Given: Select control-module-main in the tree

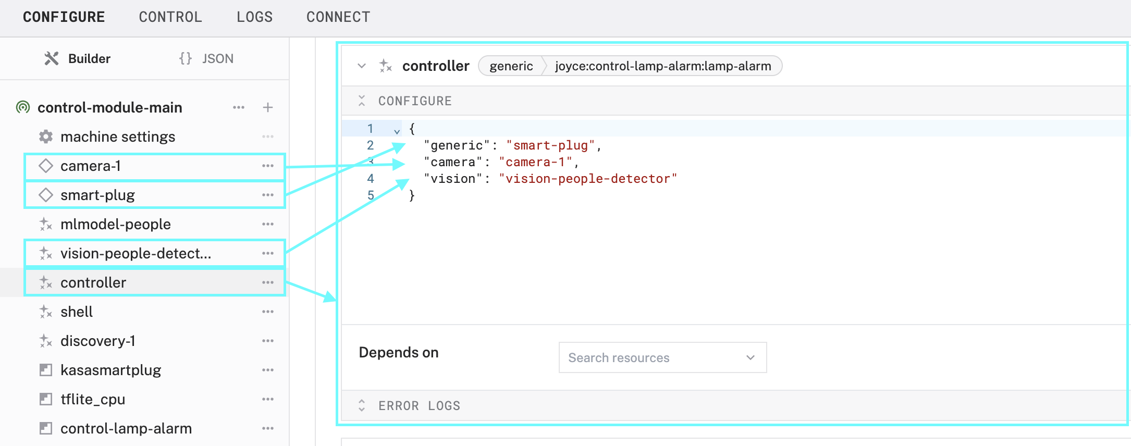Looking at the screenshot, I should click(x=110, y=107).
